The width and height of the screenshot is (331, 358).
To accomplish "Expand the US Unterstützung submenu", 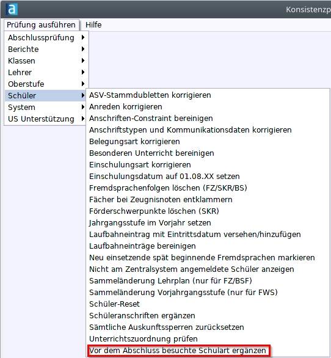I will (45, 119).
